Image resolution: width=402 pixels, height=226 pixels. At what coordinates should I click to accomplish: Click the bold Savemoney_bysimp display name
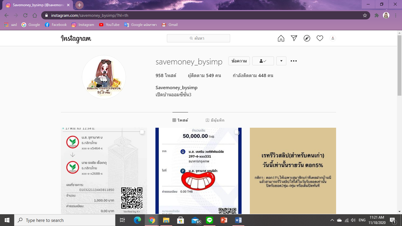(177, 88)
